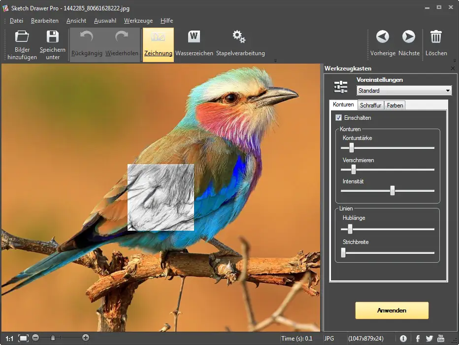Click the Anwenden button
The width and height of the screenshot is (459, 345).
pos(392,310)
